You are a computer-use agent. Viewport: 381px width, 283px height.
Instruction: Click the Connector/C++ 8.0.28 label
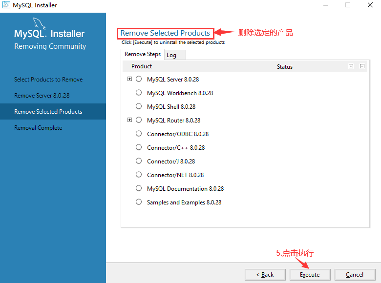[x=176, y=147]
